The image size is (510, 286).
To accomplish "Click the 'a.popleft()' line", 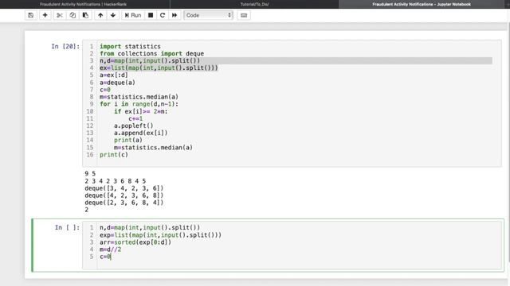I will click(133, 126).
